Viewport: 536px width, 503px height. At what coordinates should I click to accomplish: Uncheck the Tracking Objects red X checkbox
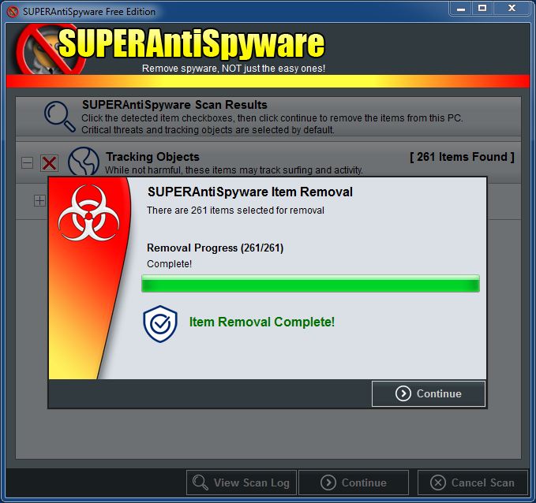pos(49,163)
